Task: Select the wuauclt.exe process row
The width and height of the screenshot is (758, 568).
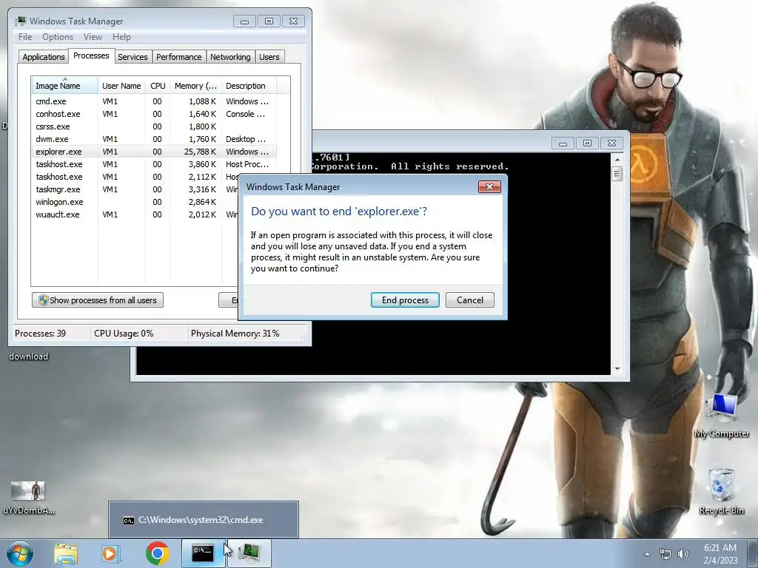Action: point(135,214)
